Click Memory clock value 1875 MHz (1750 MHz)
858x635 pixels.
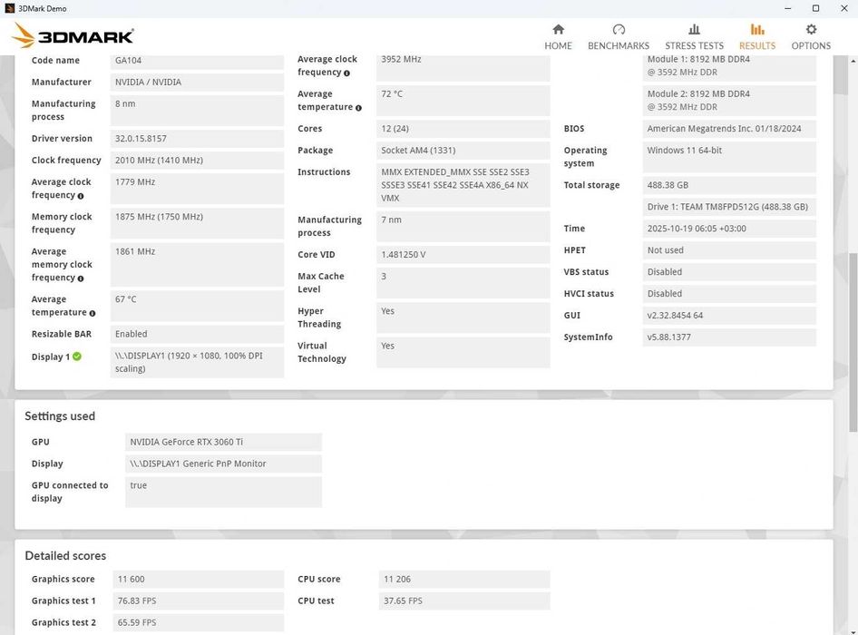[x=197, y=223]
